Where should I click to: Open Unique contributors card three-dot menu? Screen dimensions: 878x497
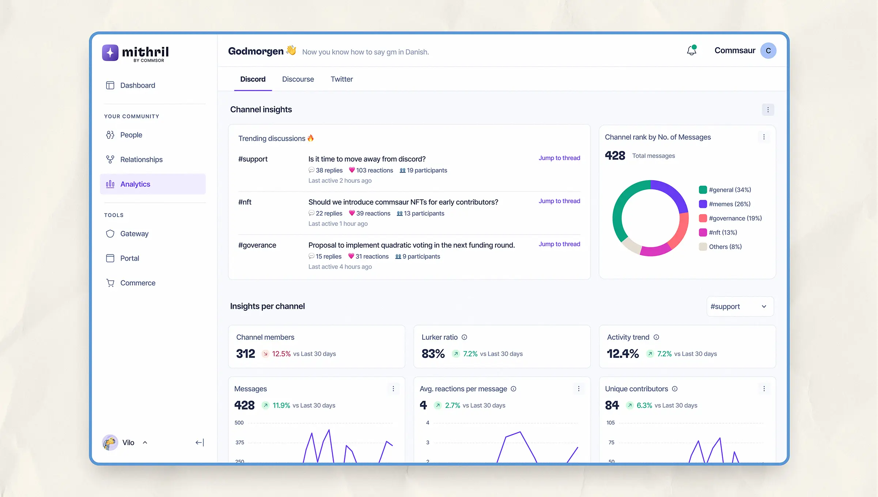coord(764,389)
